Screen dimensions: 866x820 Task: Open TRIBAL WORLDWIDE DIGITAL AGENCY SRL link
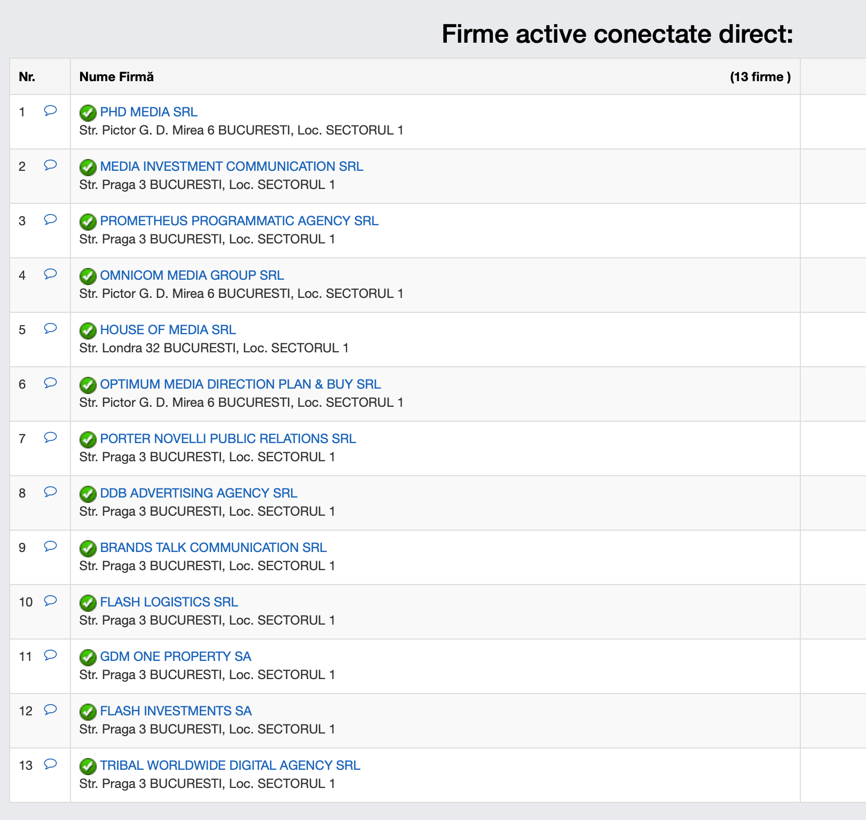coord(230,766)
